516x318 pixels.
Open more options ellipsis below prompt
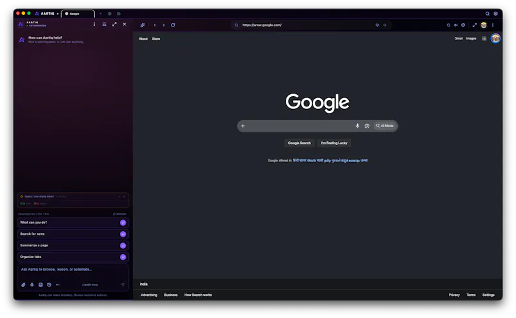click(57, 284)
